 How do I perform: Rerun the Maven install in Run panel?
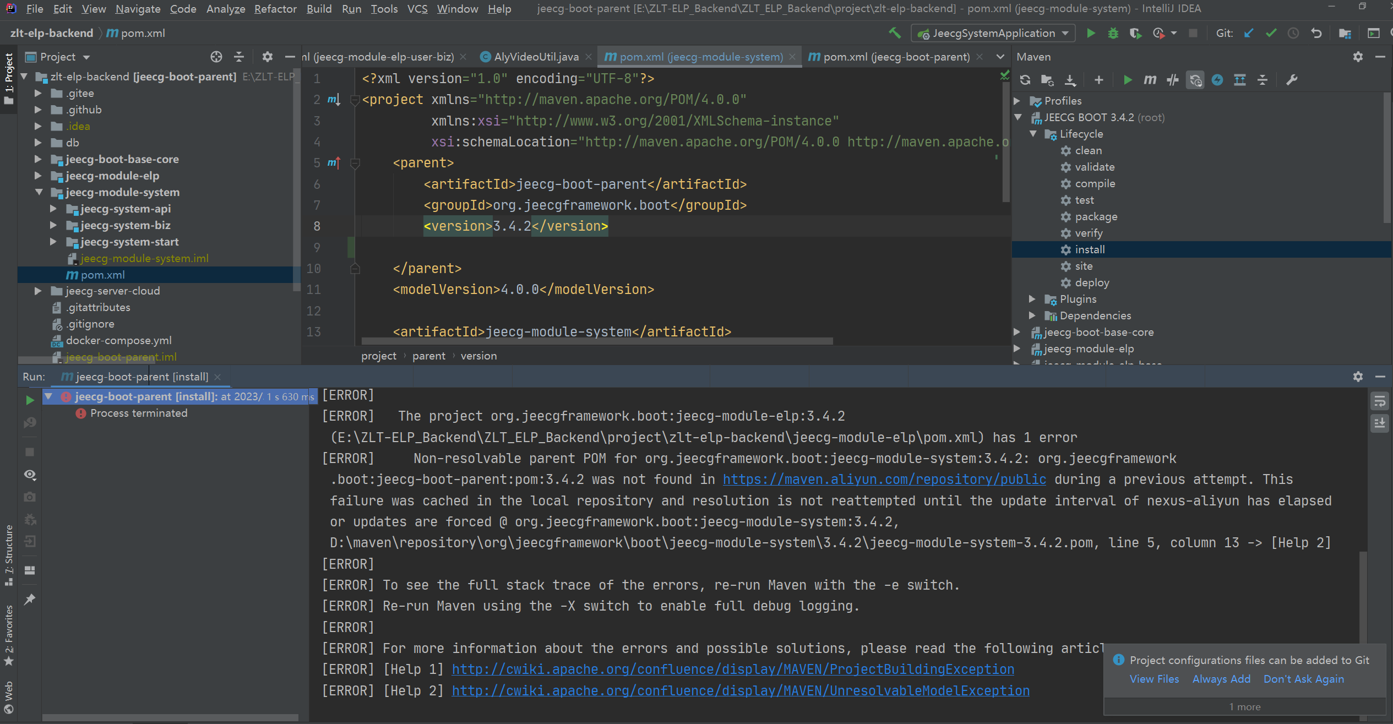[x=30, y=400]
